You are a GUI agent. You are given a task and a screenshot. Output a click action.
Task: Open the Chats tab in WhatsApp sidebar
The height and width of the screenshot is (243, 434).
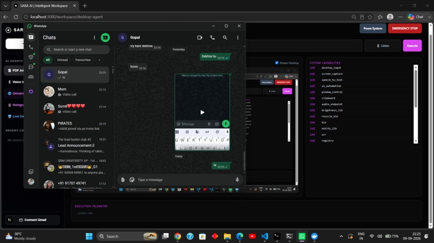click(x=31, y=37)
